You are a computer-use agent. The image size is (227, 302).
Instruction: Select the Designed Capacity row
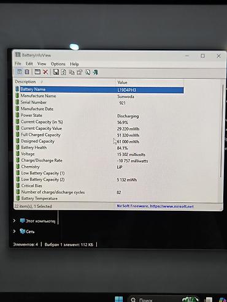(99, 142)
